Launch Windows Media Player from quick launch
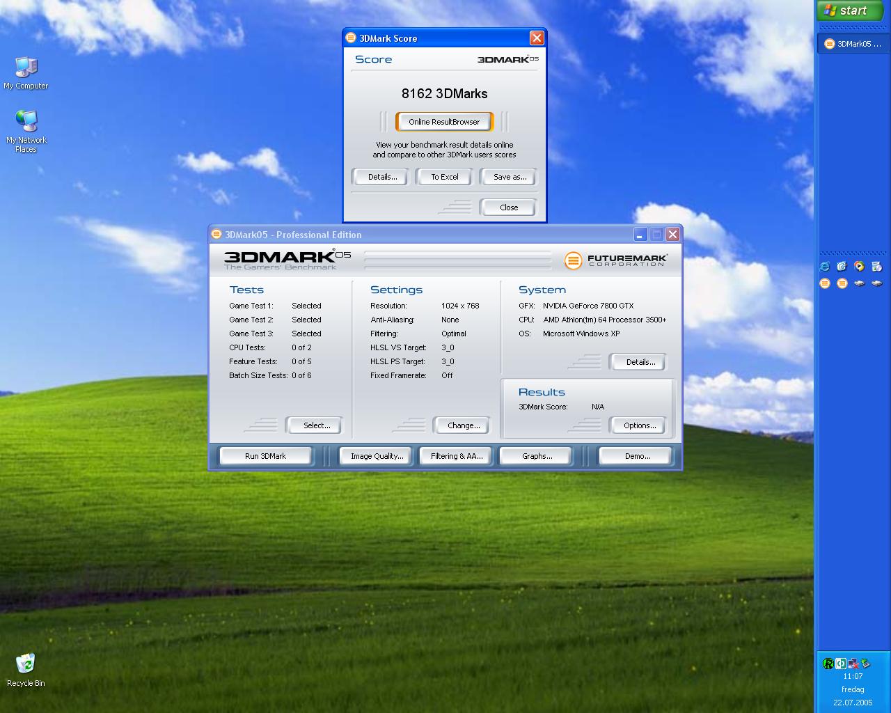 point(860,266)
